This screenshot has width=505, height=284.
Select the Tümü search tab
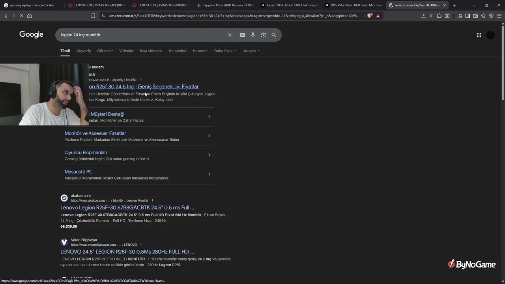[x=65, y=51]
